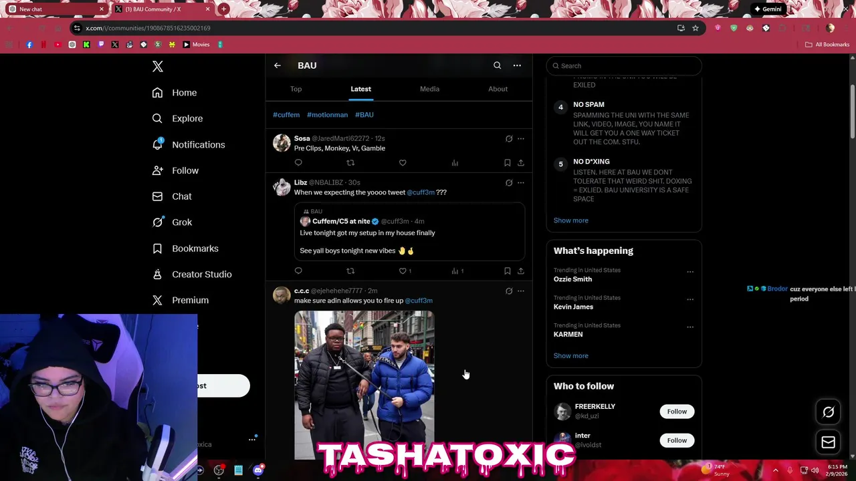The width and height of the screenshot is (856, 481).
Task: Search within the BAU community
Action: click(497, 65)
